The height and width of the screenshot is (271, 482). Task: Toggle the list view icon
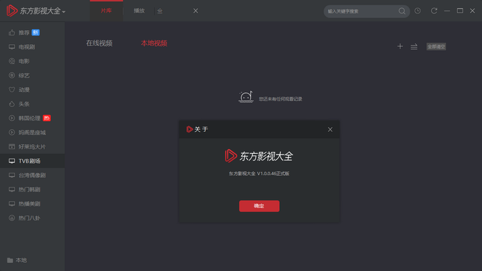click(414, 47)
